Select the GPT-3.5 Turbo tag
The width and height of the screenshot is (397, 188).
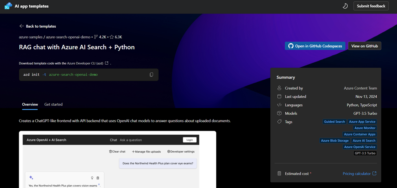point(365,153)
